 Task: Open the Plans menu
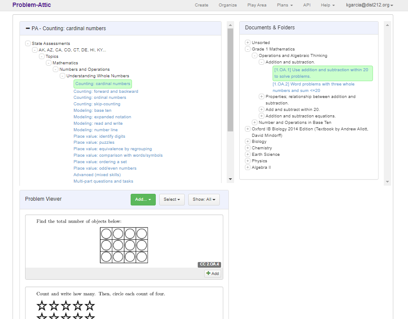(285, 5)
